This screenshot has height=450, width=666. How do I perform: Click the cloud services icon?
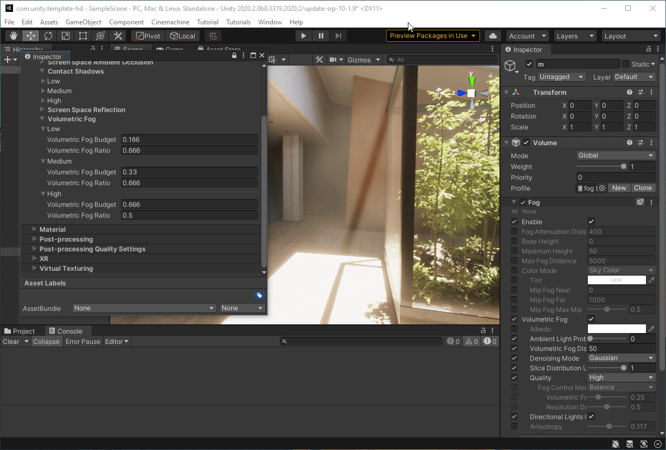point(492,36)
